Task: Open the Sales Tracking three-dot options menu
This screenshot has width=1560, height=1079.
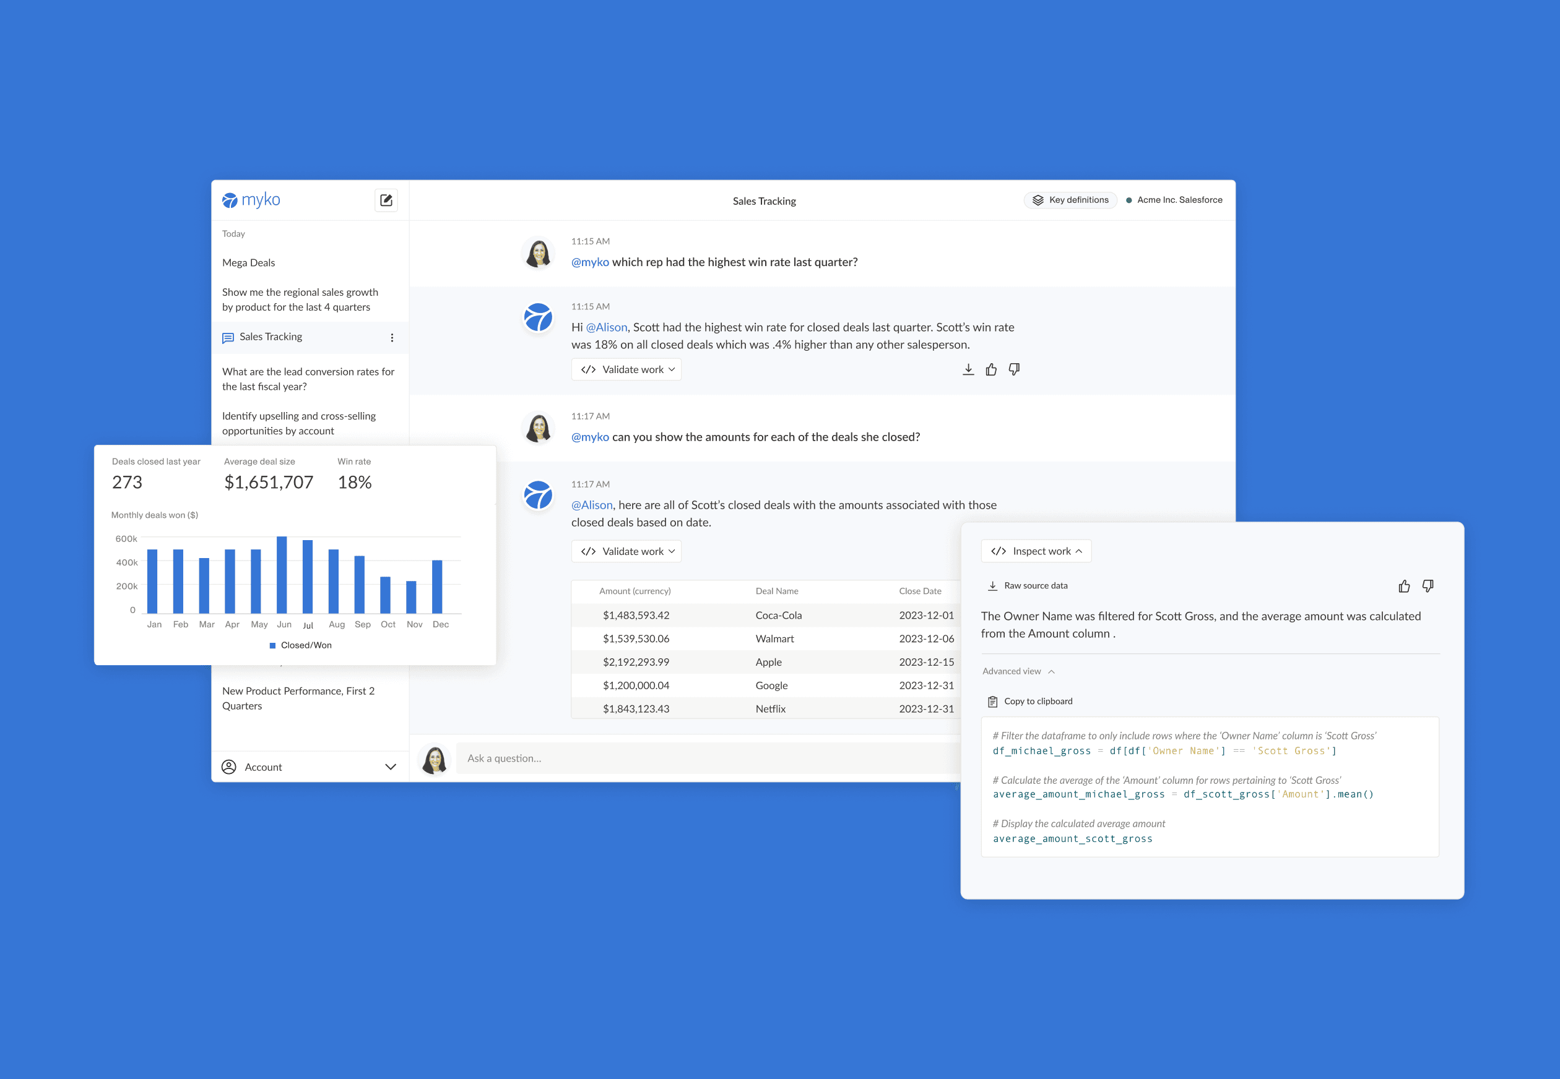Action: click(392, 337)
